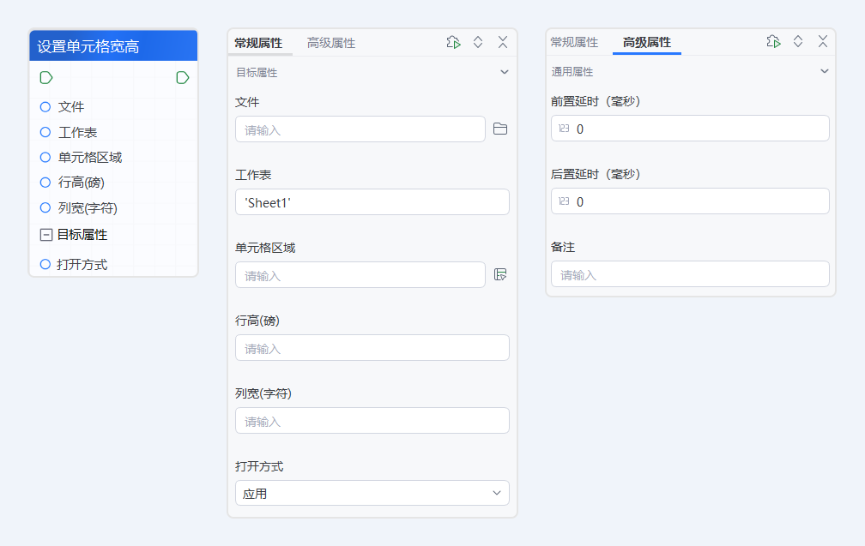
Task: Click the 工作表 field containing 'Sheet1'
Action: [372, 201]
